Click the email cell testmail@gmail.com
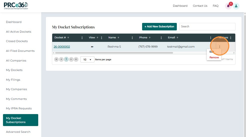246x137 pixels. point(181,47)
